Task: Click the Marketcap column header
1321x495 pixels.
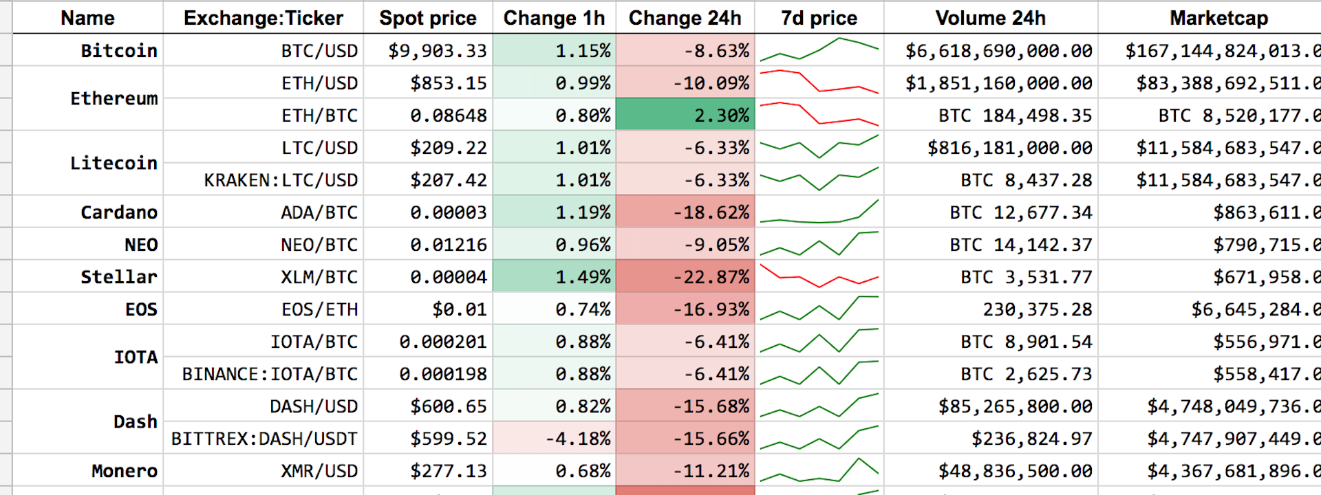Action: pyautogui.click(x=1218, y=18)
